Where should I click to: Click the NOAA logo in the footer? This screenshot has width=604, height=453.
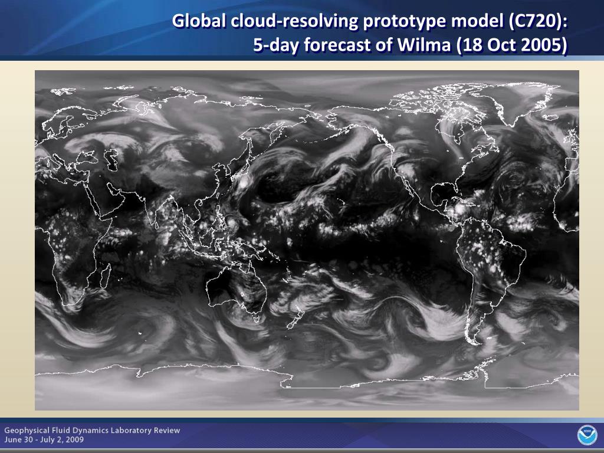[587, 435]
